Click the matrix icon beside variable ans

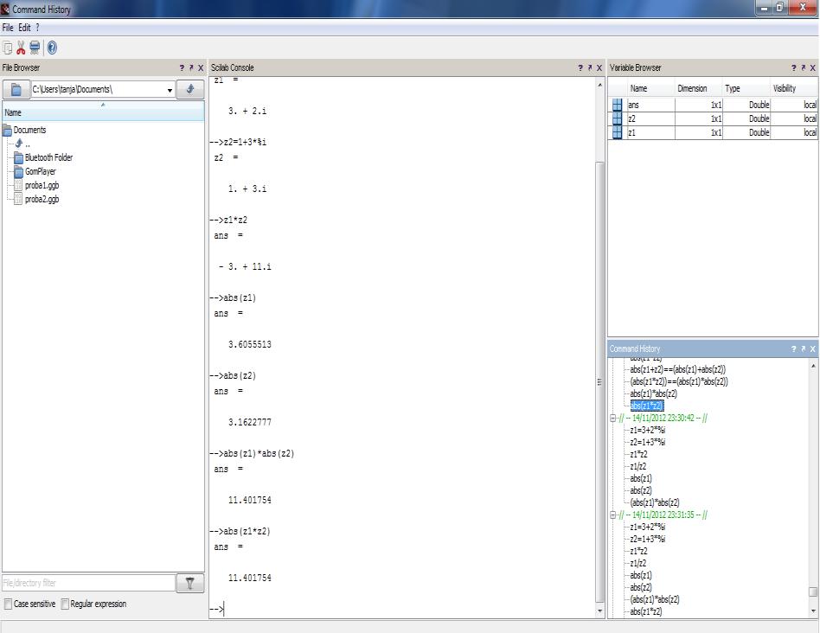[617, 105]
